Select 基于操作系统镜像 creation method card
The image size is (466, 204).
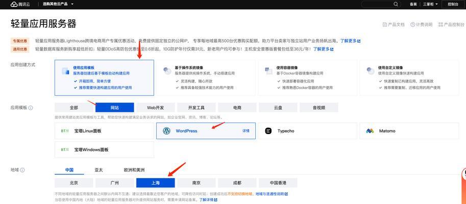click(x=206, y=78)
